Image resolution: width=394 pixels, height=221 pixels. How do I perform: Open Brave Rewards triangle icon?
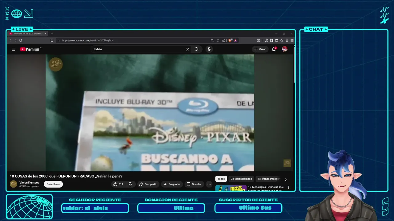[x=235, y=40]
